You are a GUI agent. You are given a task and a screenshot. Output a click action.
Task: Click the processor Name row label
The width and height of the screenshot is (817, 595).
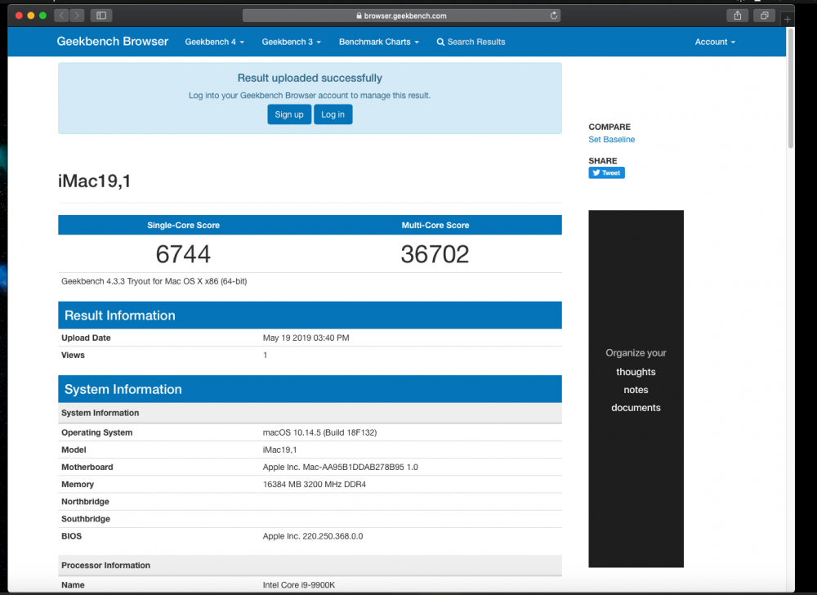(73, 585)
